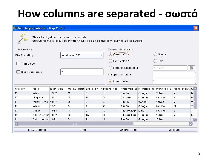215x161 pixels.
Task: Uncheck the Use Quotes checkbox
Action: click(110, 81)
